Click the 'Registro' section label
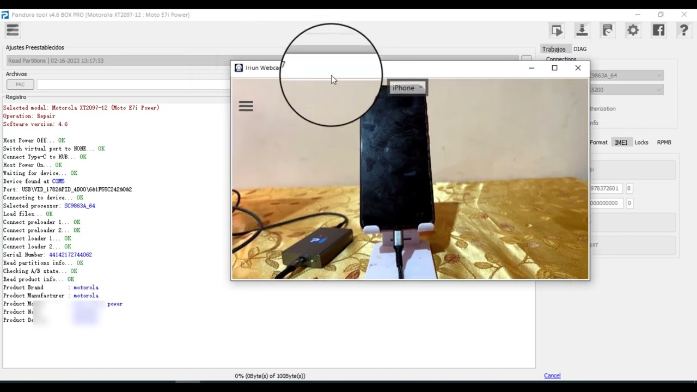 (16, 97)
